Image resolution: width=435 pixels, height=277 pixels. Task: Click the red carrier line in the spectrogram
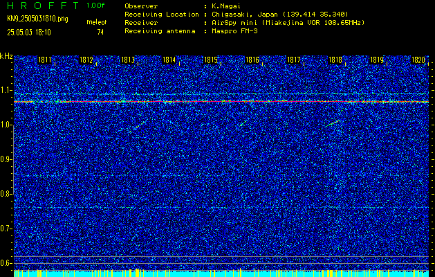point(221,102)
